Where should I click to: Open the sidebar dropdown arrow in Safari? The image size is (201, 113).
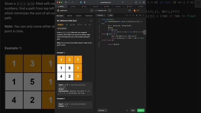69,2
